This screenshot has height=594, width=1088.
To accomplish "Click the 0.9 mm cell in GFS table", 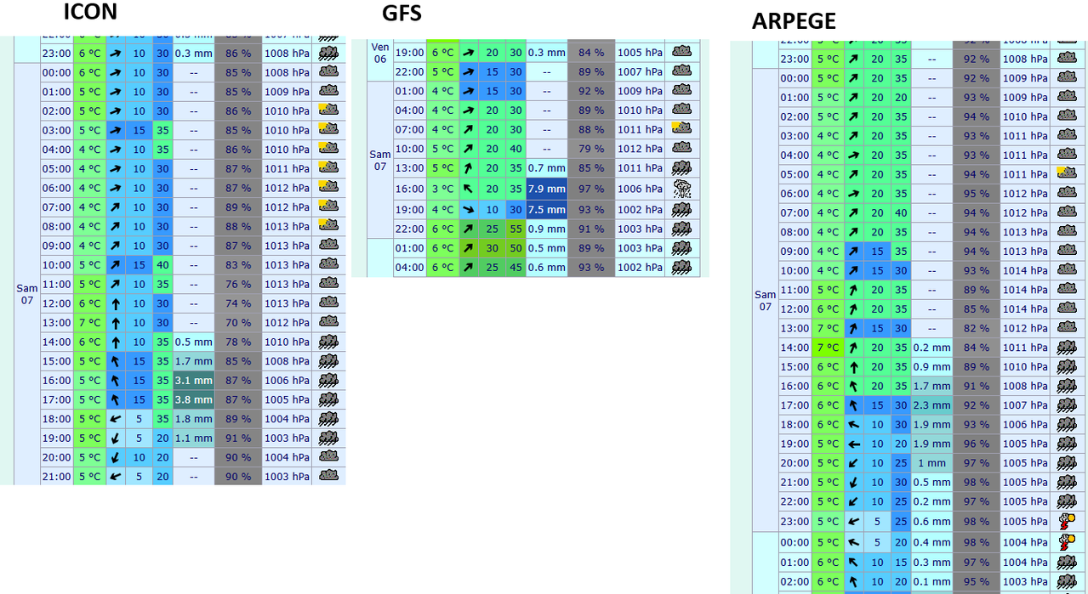I will click(x=546, y=229).
